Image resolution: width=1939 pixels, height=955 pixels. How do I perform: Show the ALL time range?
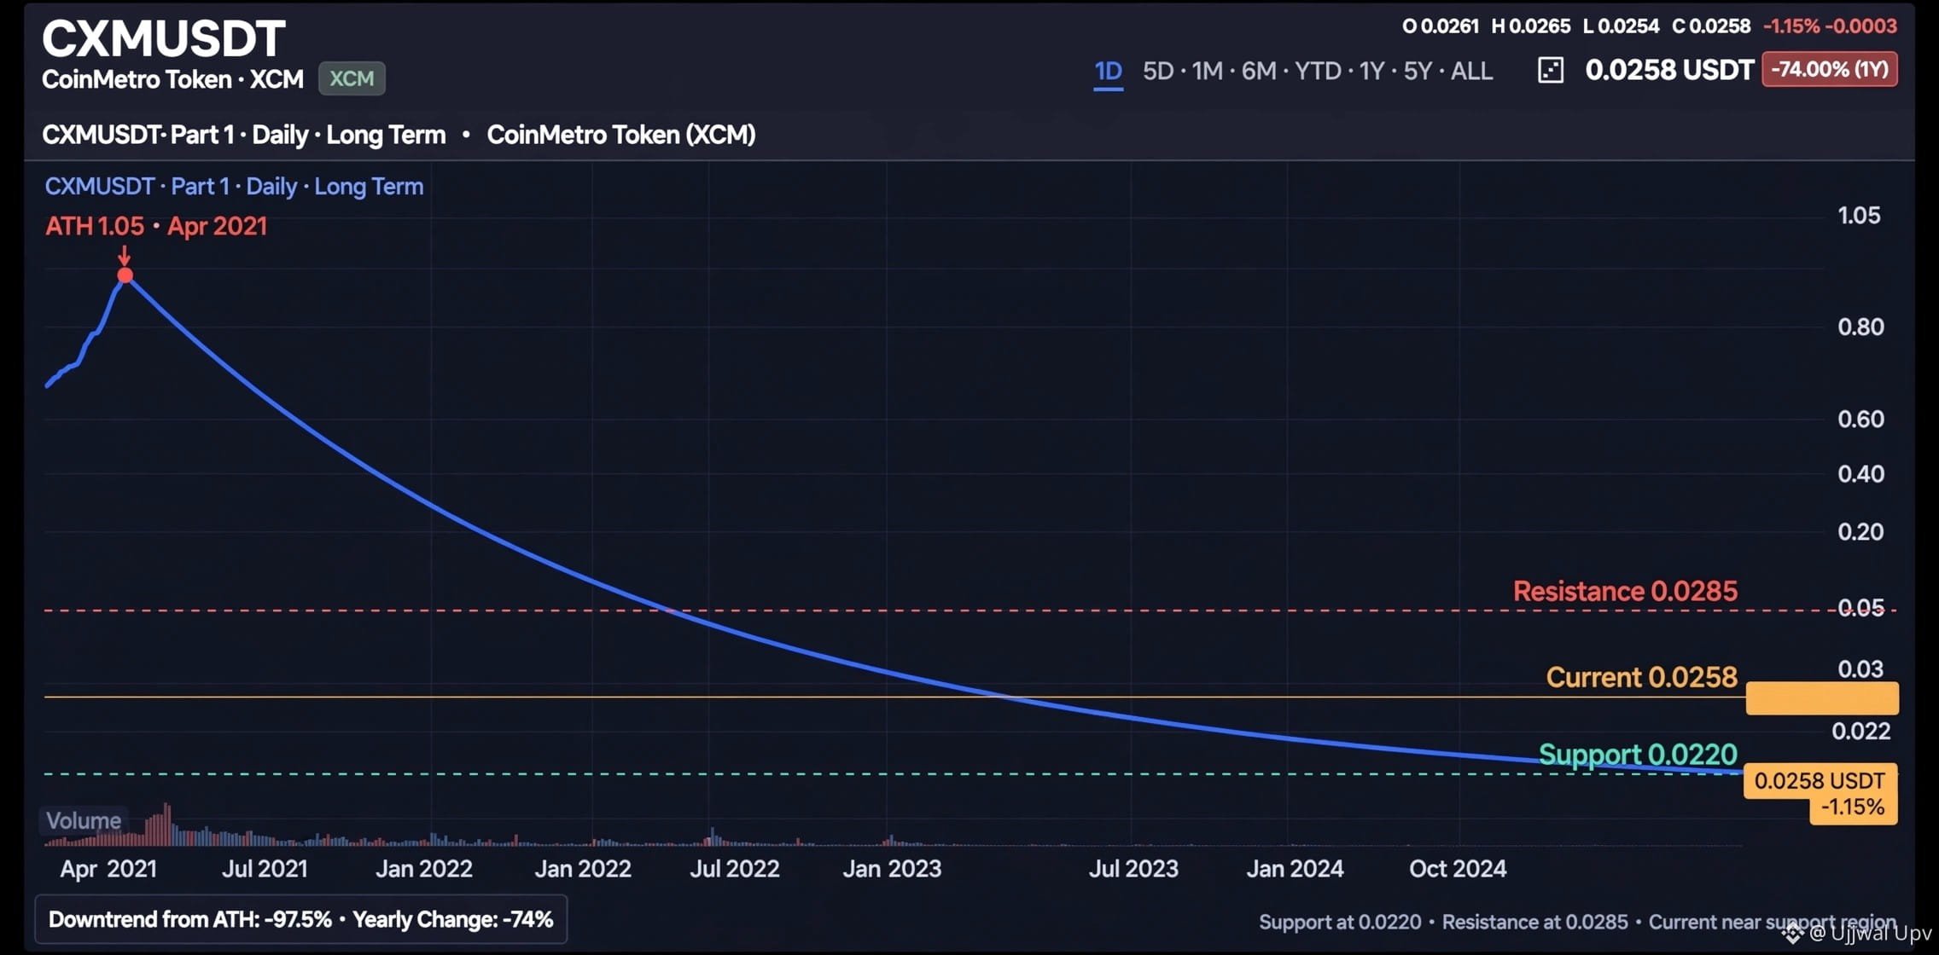click(1471, 71)
